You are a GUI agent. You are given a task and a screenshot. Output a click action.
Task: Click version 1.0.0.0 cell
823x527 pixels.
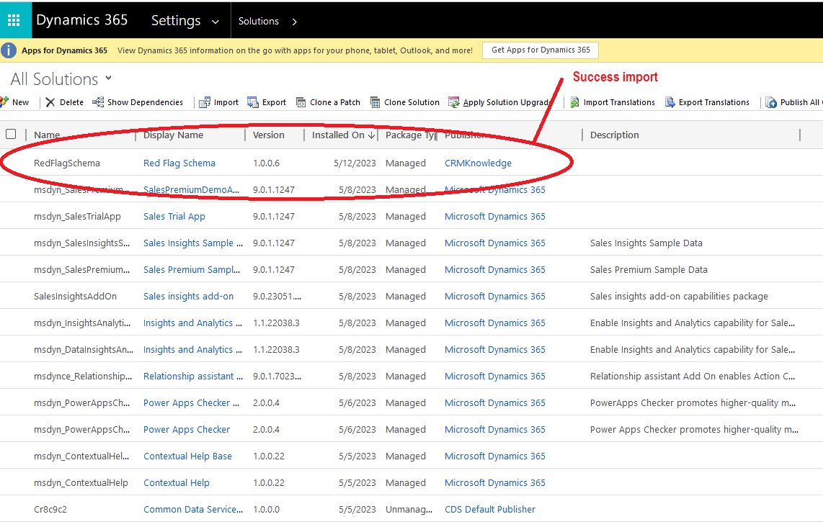(266, 510)
